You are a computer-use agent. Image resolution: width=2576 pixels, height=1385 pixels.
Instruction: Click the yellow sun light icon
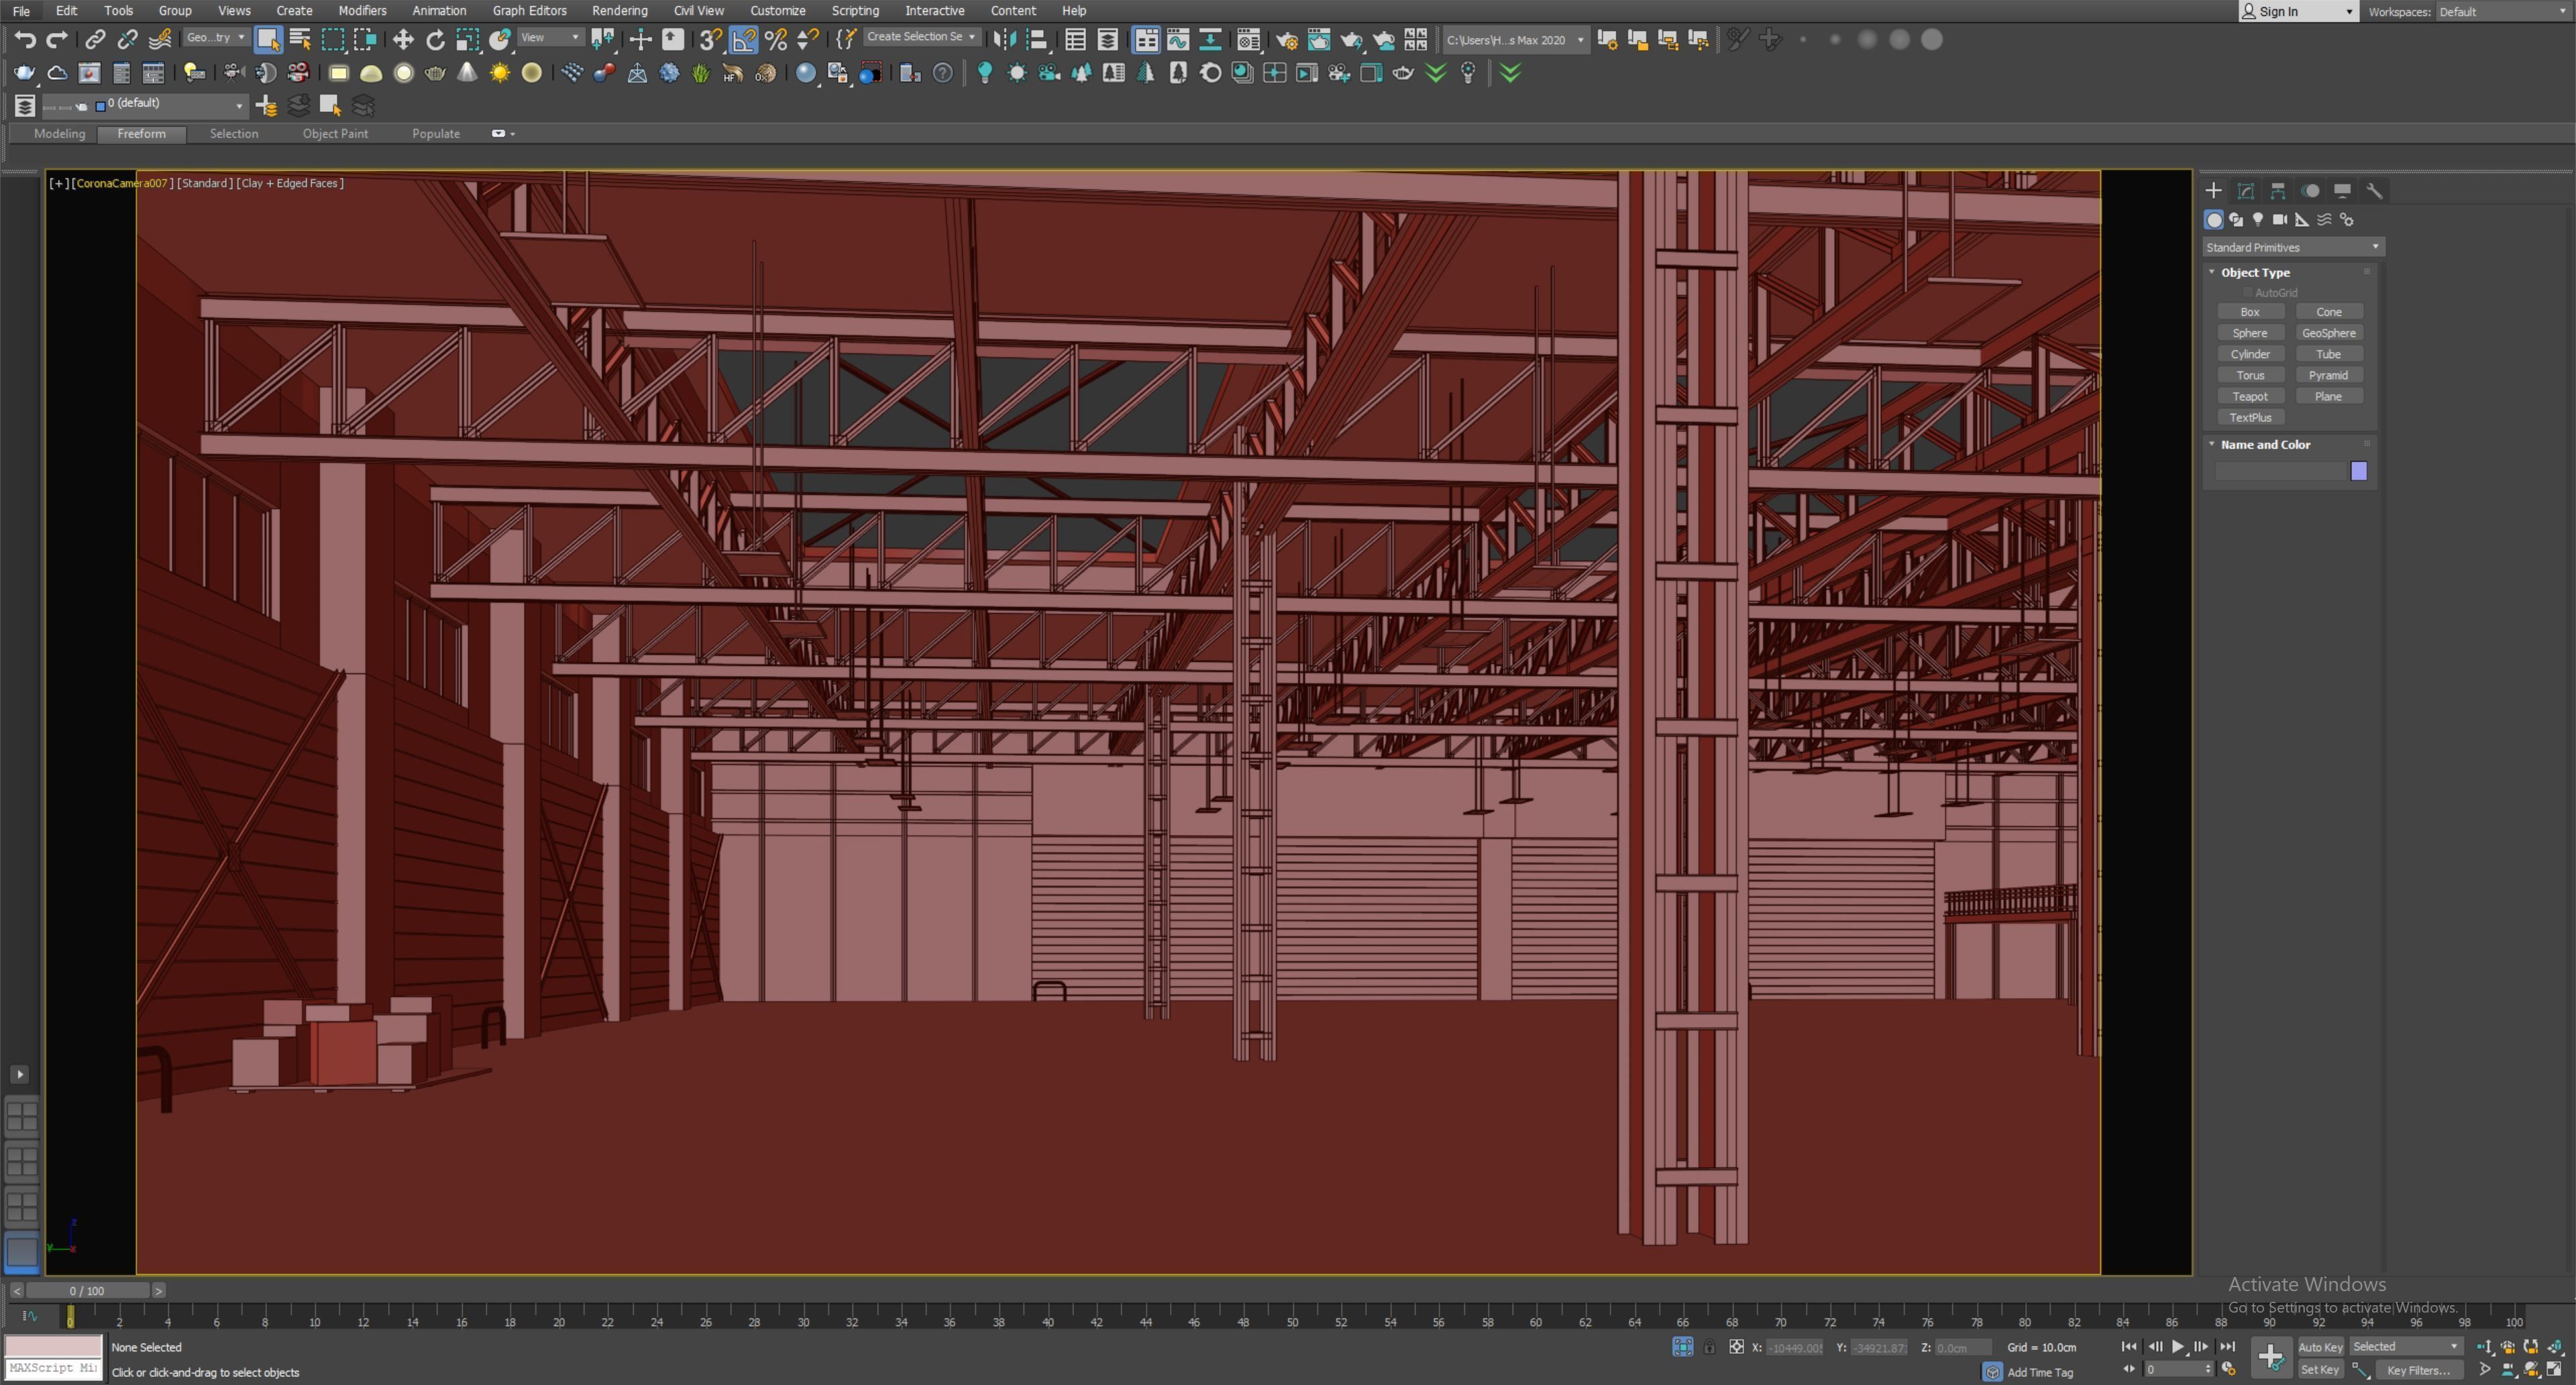(x=500, y=73)
